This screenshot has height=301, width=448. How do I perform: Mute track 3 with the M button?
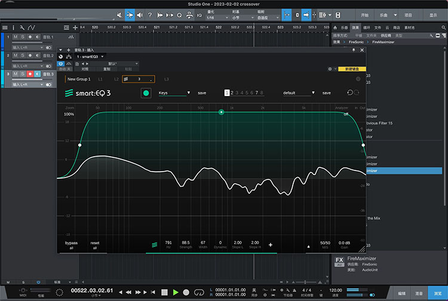[16, 74]
